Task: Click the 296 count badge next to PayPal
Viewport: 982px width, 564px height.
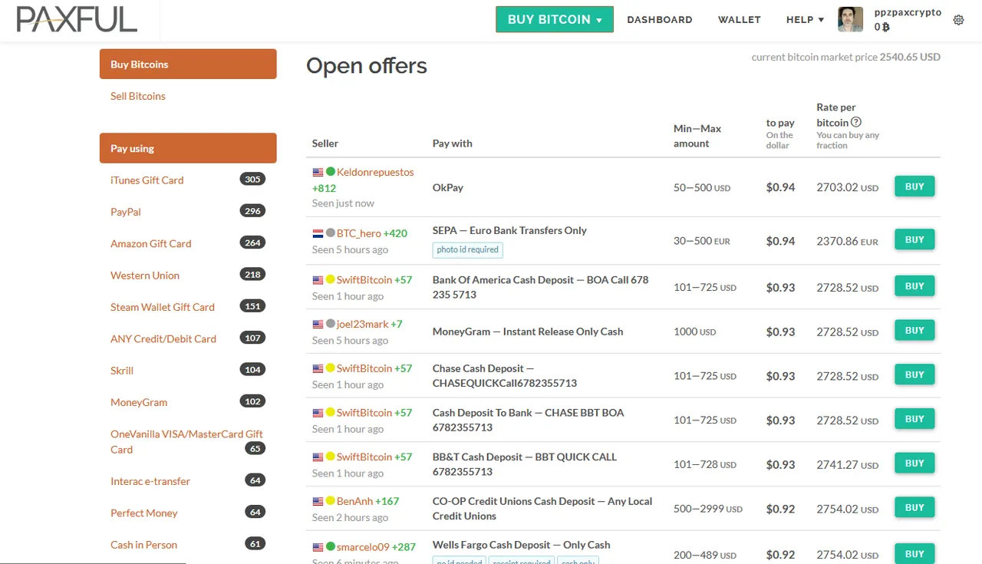Action: click(x=252, y=210)
